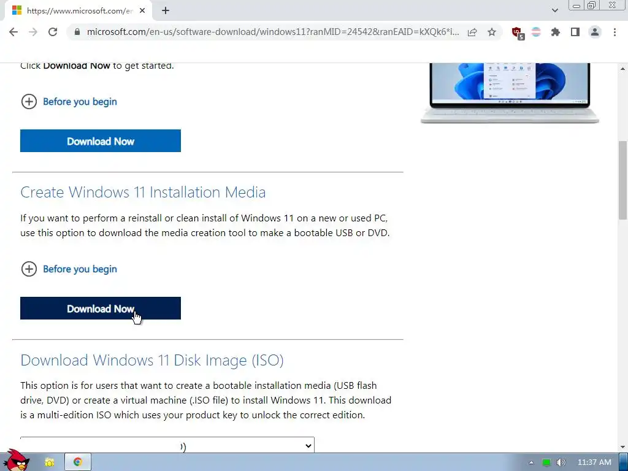Click the page scrollbar up arrow
The width and height of the screenshot is (628, 471).
(x=623, y=69)
